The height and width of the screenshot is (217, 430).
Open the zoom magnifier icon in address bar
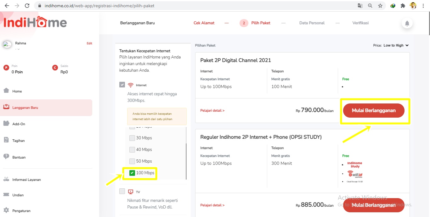pyautogui.click(x=370, y=6)
